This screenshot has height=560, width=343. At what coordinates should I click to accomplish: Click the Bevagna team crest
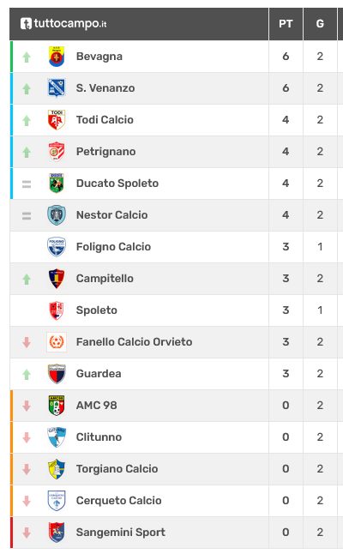[57, 57]
